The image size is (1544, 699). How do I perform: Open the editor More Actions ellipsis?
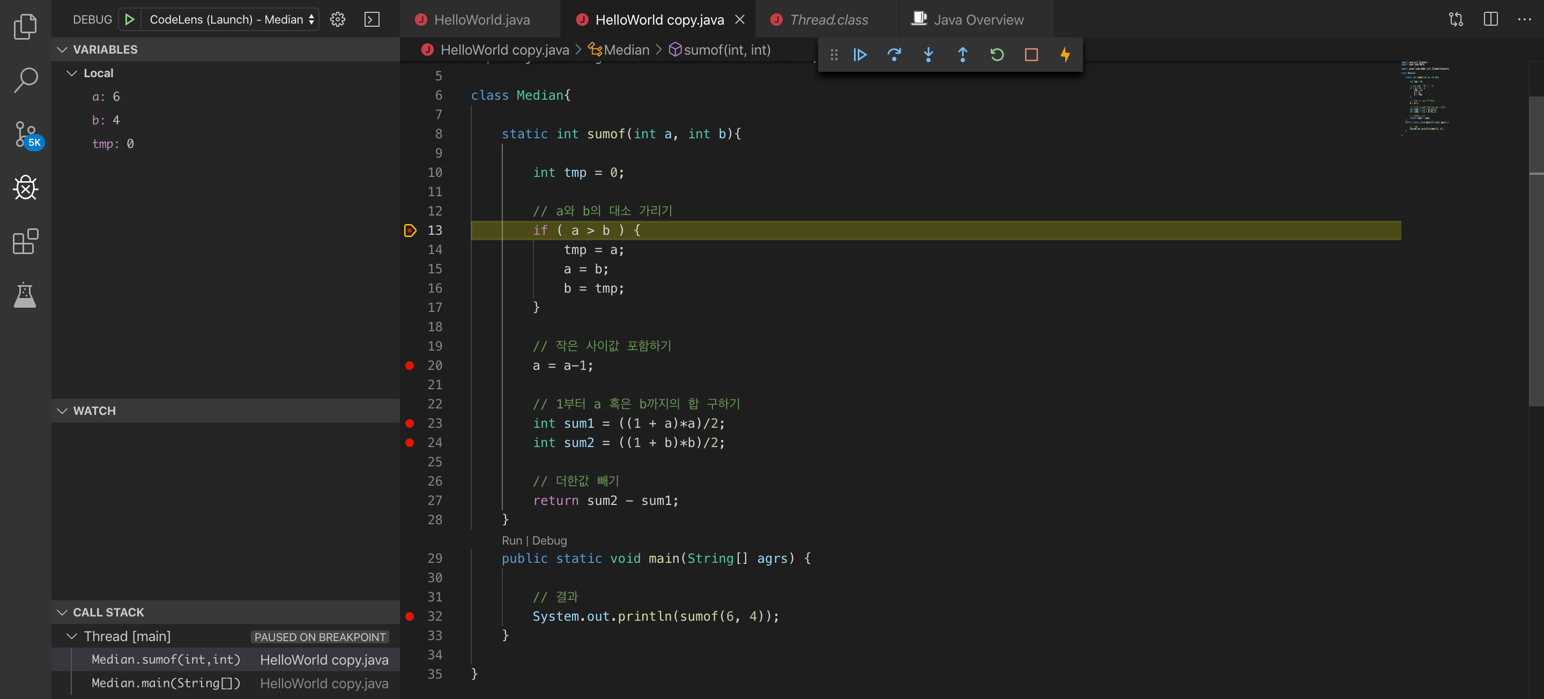(1524, 20)
